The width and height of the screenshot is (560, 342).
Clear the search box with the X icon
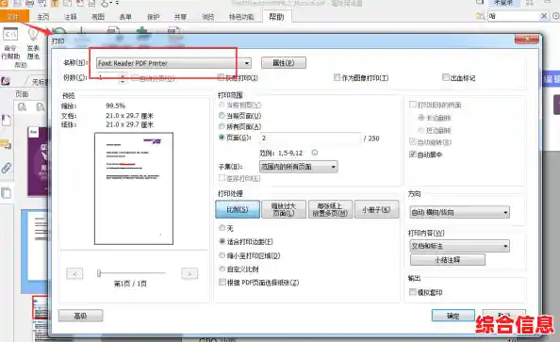(x=544, y=16)
